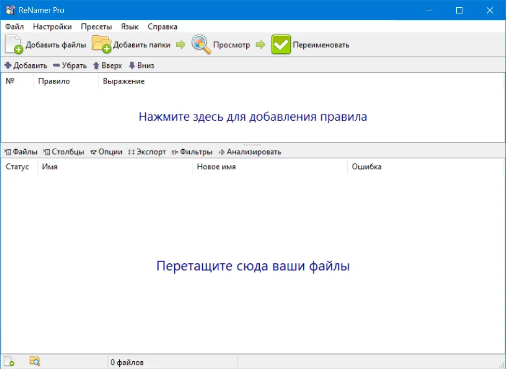Click the Правило column header
This screenshot has height=369, width=506.
(66, 81)
